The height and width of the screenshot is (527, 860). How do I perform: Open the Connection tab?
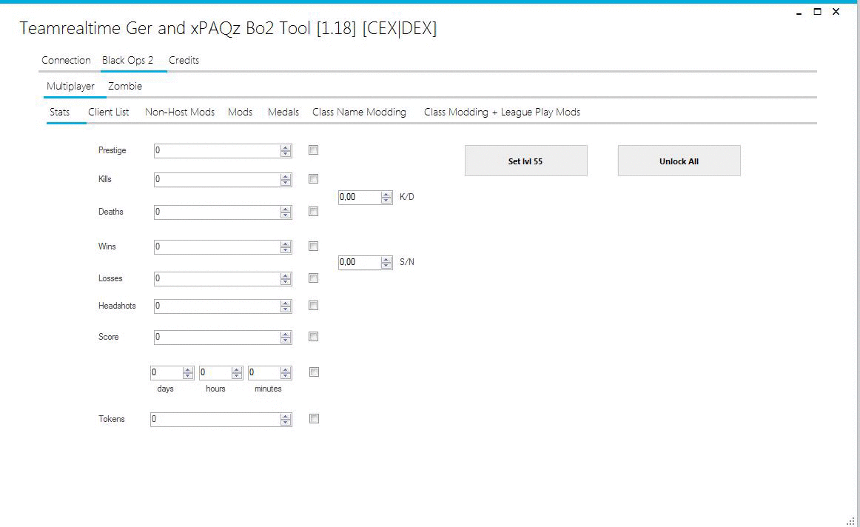(66, 60)
